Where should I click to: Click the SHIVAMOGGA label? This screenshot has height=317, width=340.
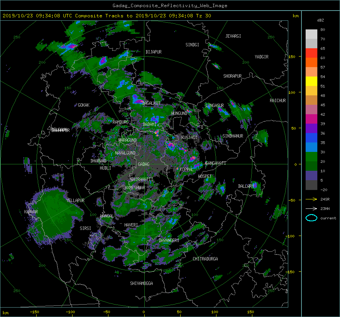(x=141, y=283)
